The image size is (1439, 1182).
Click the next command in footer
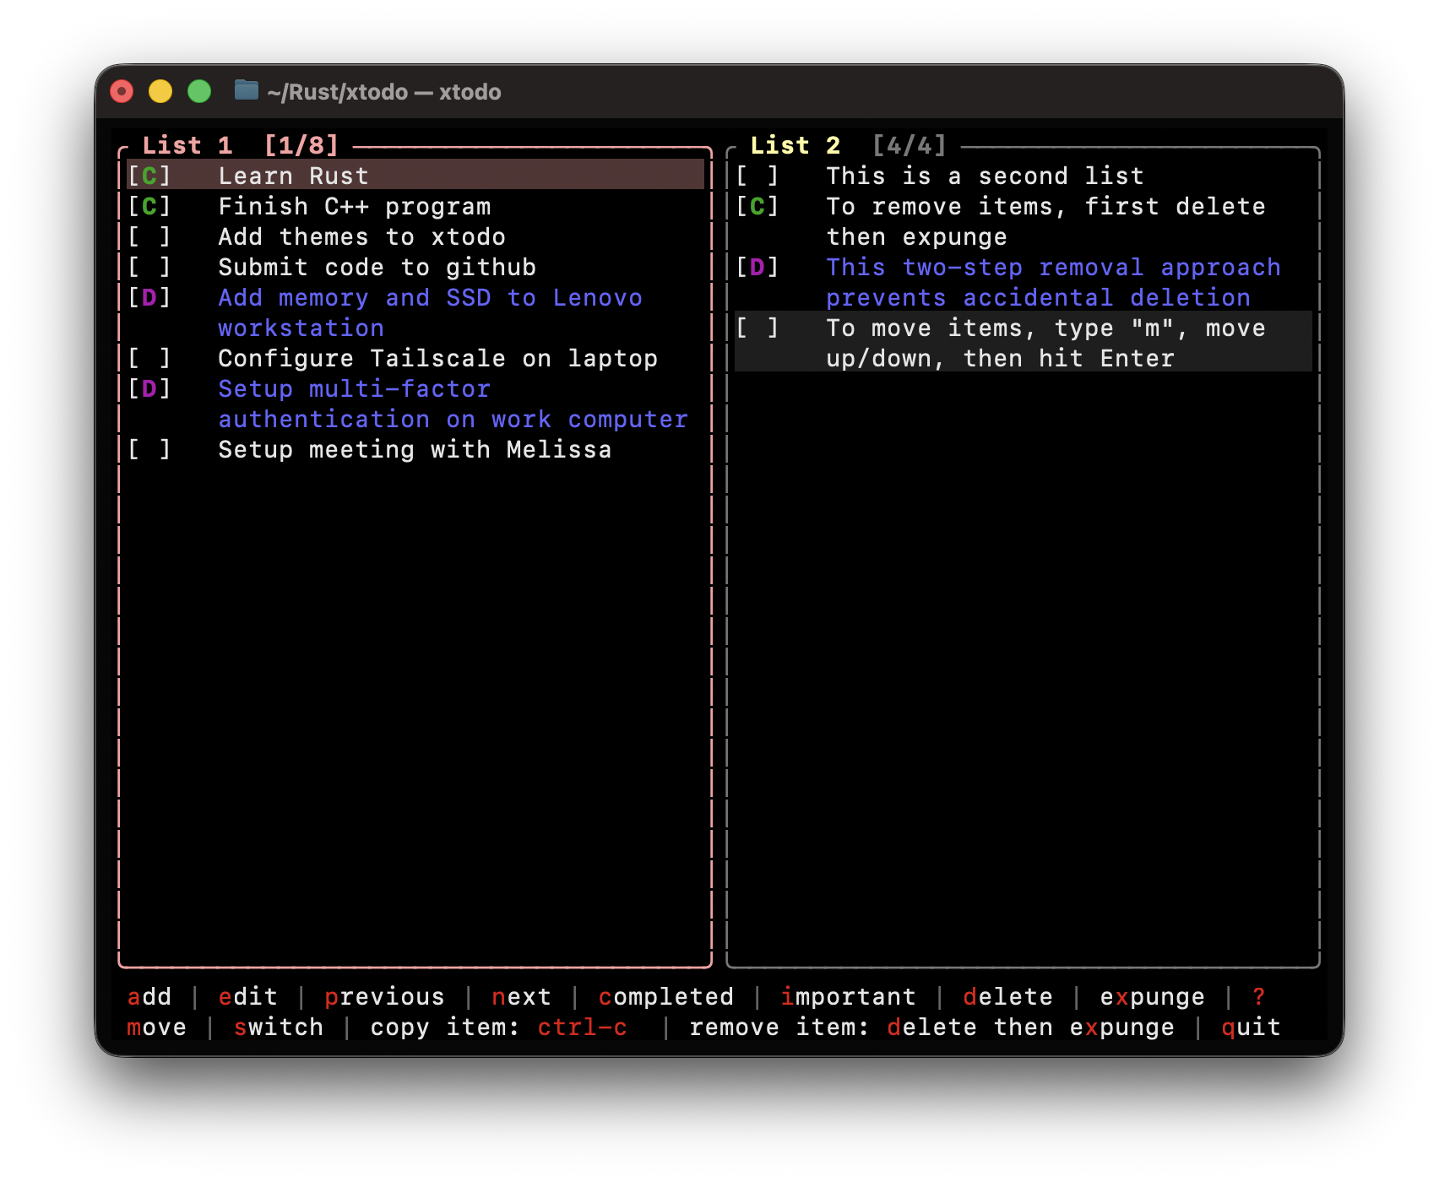(x=521, y=996)
